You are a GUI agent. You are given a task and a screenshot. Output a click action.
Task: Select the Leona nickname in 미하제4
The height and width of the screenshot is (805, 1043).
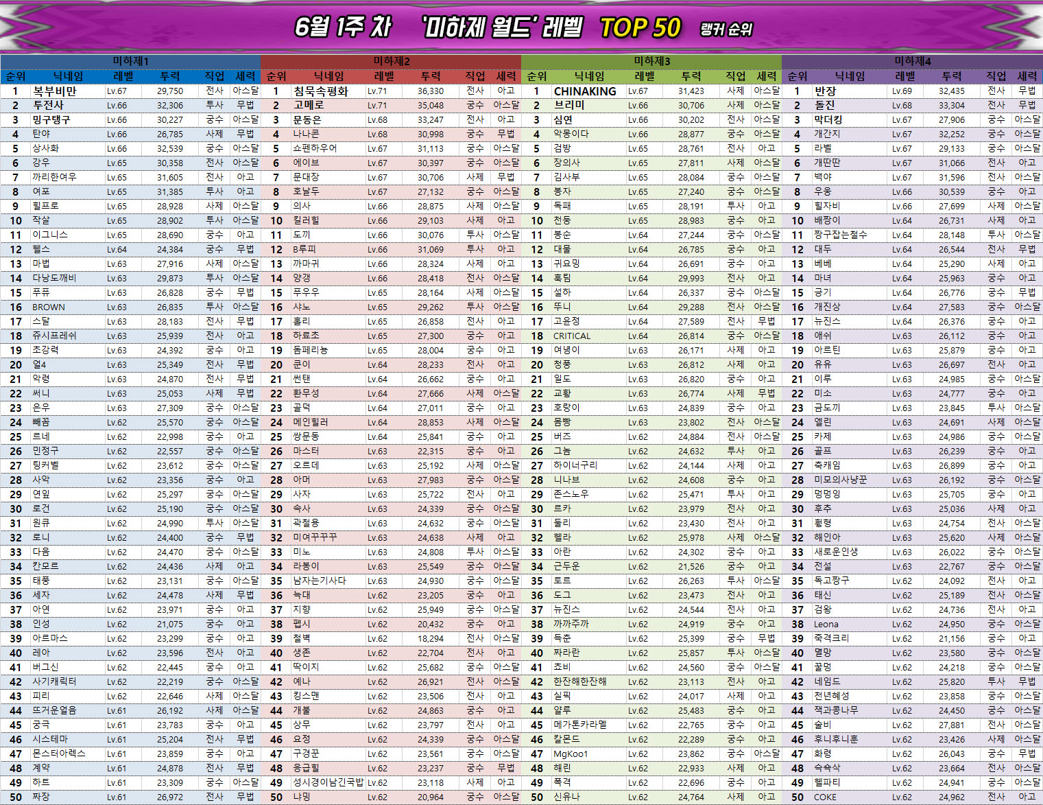point(826,625)
